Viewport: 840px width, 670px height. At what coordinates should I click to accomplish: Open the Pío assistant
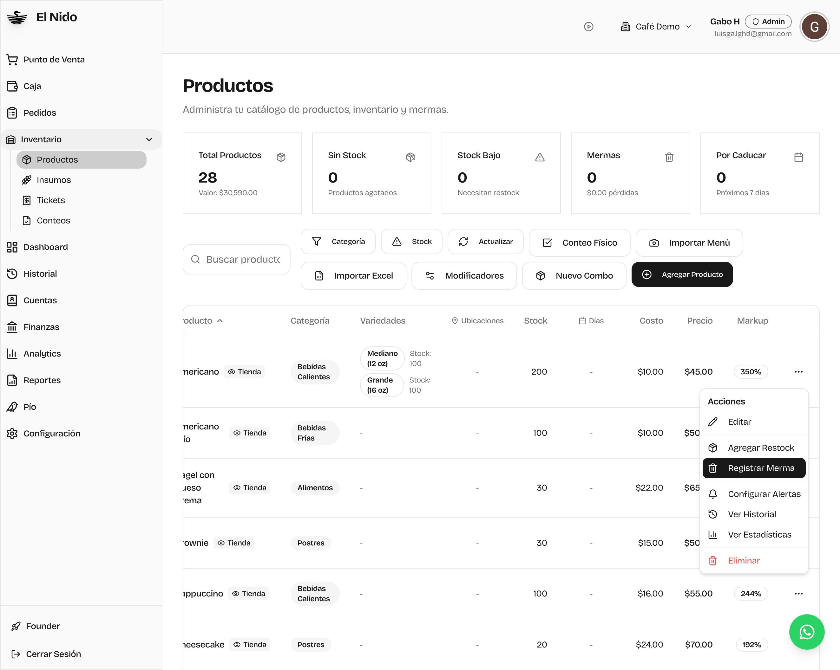pyautogui.click(x=81, y=407)
